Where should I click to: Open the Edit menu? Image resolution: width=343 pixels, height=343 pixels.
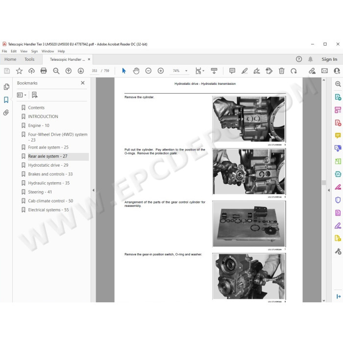coord(14,51)
